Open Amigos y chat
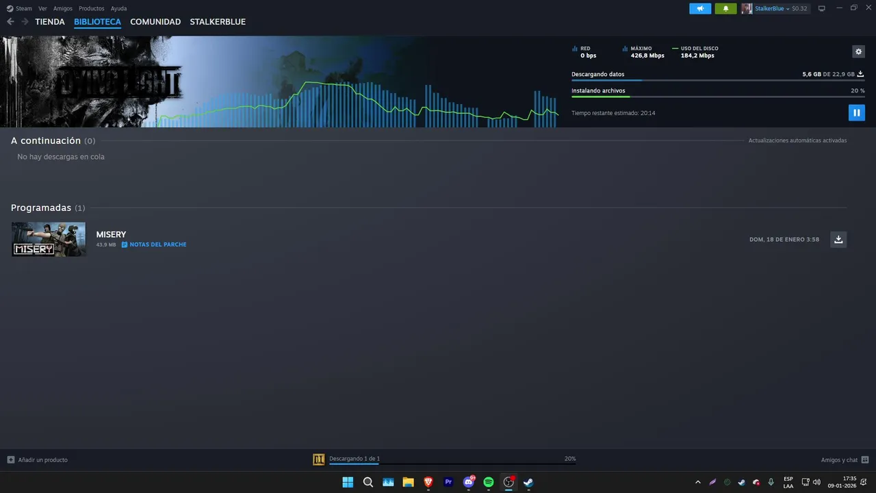The width and height of the screenshot is (876, 493). tap(839, 459)
